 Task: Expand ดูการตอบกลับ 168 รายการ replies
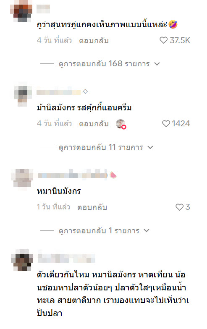(x=100, y=64)
